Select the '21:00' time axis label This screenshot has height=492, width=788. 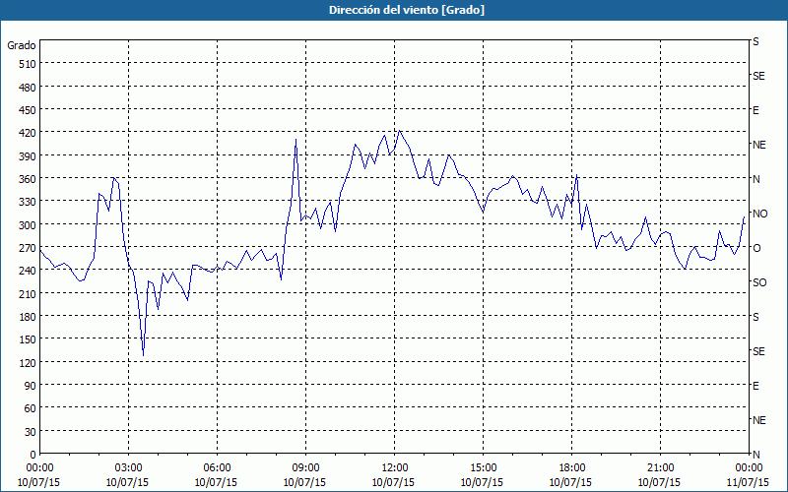[660, 468]
